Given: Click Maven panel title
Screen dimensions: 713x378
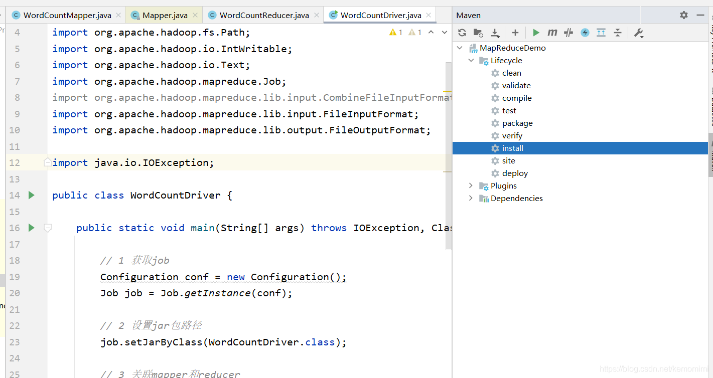Looking at the screenshot, I should [469, 15].
